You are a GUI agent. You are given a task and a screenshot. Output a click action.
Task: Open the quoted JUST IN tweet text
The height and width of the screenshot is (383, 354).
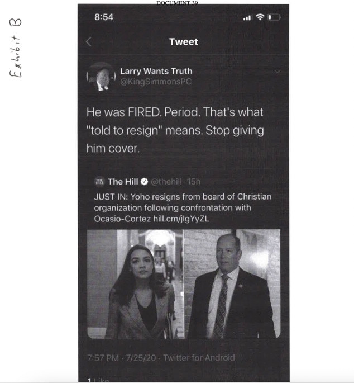[183, 207]
